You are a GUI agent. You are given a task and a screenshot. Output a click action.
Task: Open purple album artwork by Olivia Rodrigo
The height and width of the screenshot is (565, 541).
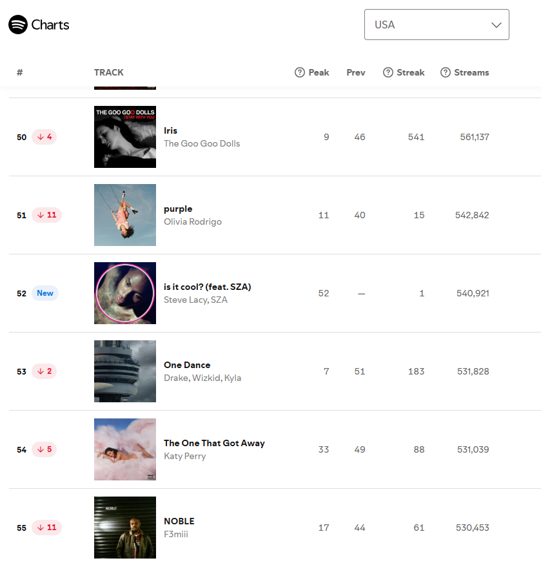[x=125, y=215]
